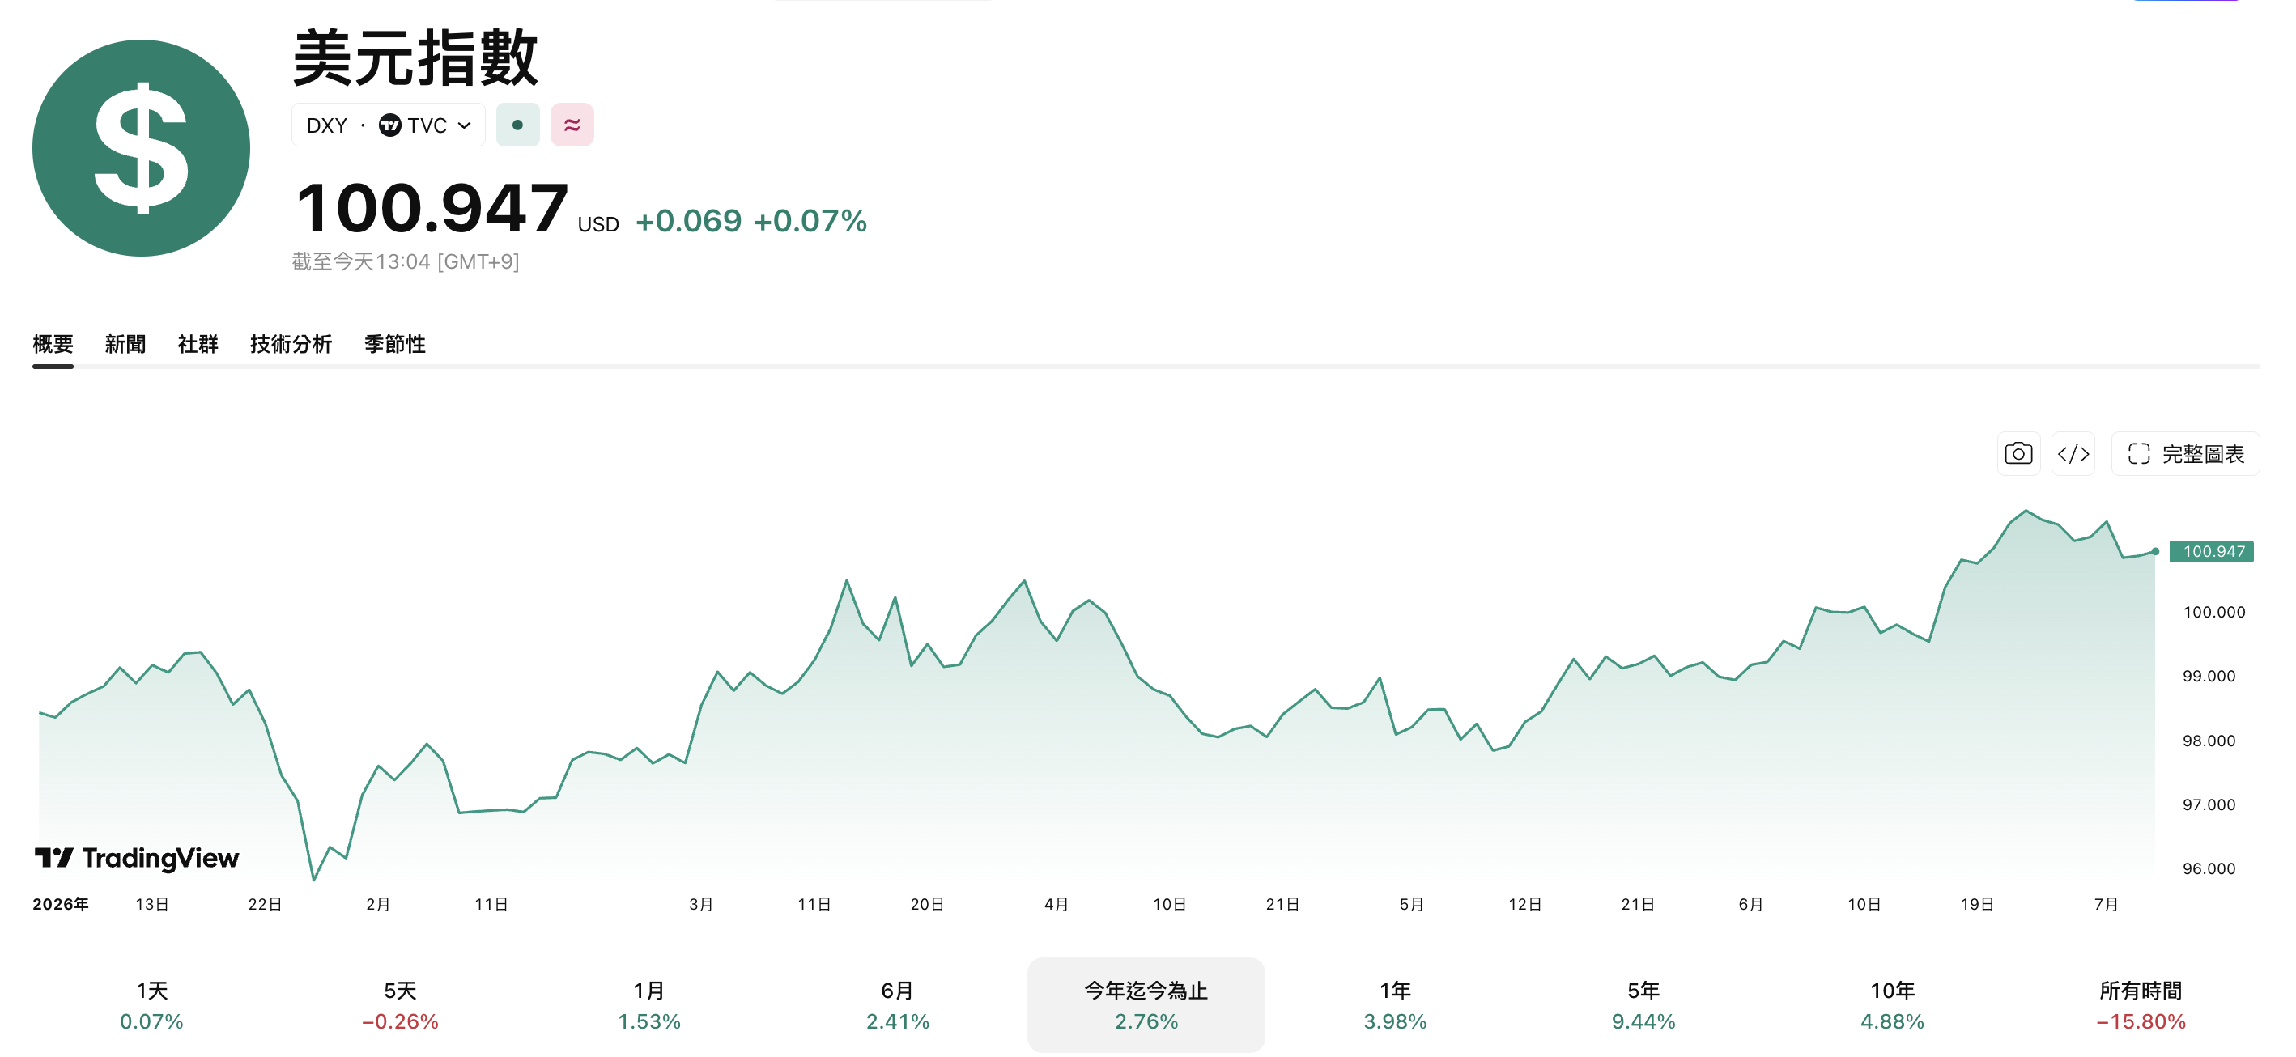Switch to the 技術分析 technicals tab
This screenshot has height=1057, width=2296.
(291, 344)
